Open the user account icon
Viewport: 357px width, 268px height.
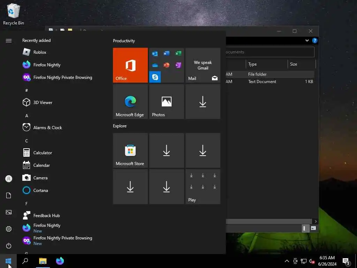[x=9, y=179]
